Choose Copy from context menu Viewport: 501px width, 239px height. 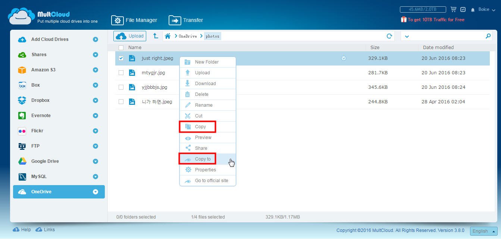[x=208, y=127]
